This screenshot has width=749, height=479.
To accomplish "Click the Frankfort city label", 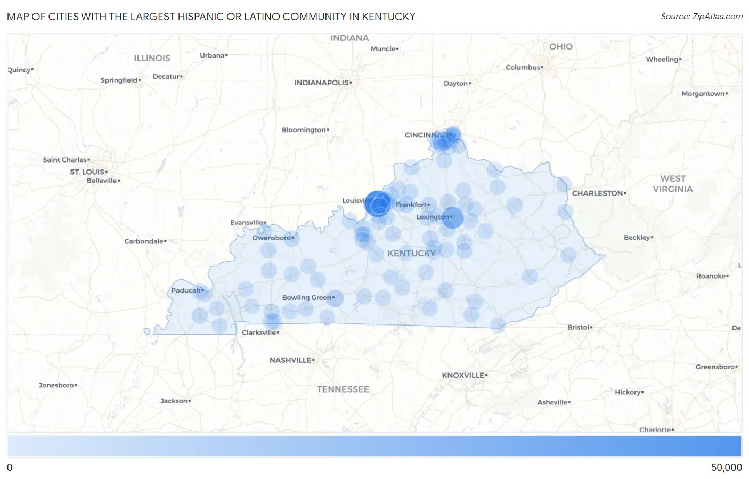I will pyautogui.click(x=411, y=205).
